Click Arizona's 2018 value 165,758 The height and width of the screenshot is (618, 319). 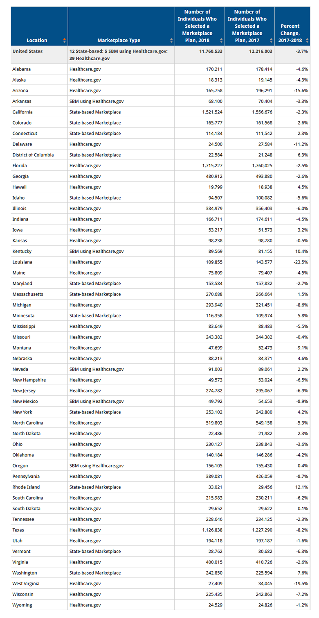[213, 91]
